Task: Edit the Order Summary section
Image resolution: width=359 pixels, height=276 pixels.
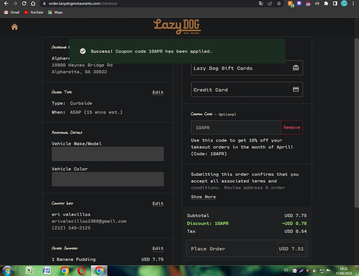Action: pos(158,248)
